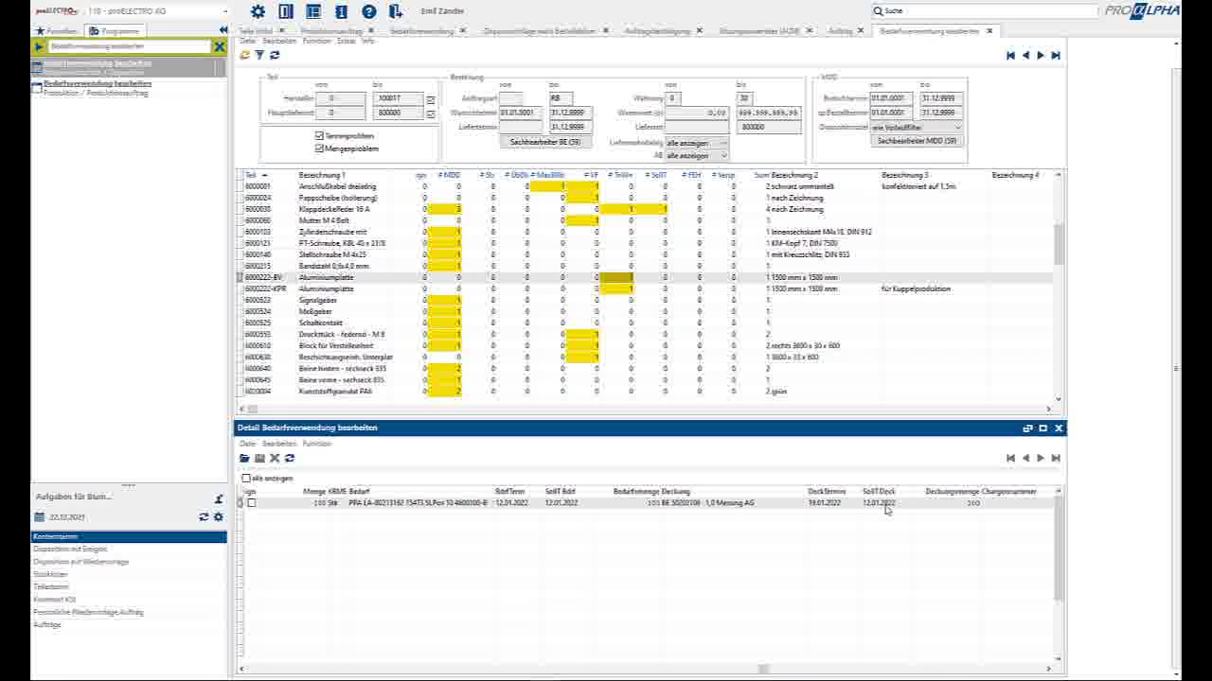
Task: Click the refresh icon in Aufgaben panel
Action: point(204,517)
